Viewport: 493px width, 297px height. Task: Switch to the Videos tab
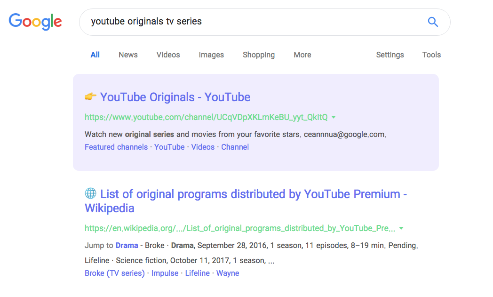coord(168,55)
